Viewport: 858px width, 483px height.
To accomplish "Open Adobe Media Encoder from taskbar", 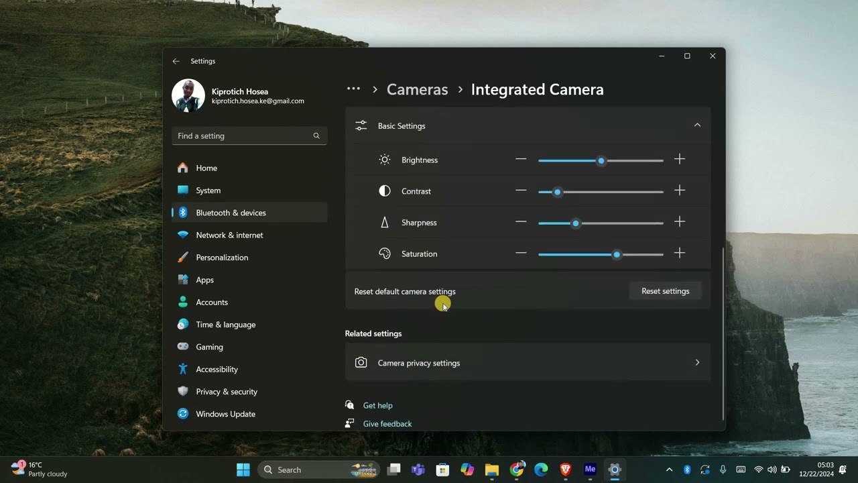I will click(x=590, y=470).
